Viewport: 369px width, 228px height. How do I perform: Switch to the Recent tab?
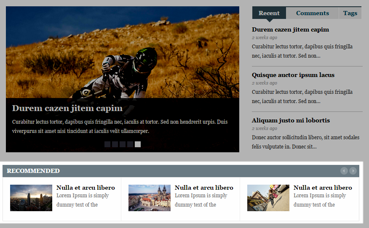click(x=269, y=13)
